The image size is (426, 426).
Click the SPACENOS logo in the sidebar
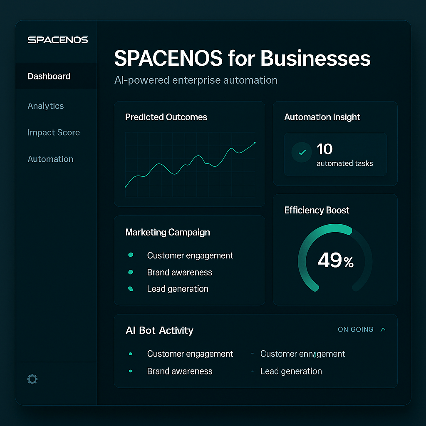pyautogui.click(x=57, y=40)
